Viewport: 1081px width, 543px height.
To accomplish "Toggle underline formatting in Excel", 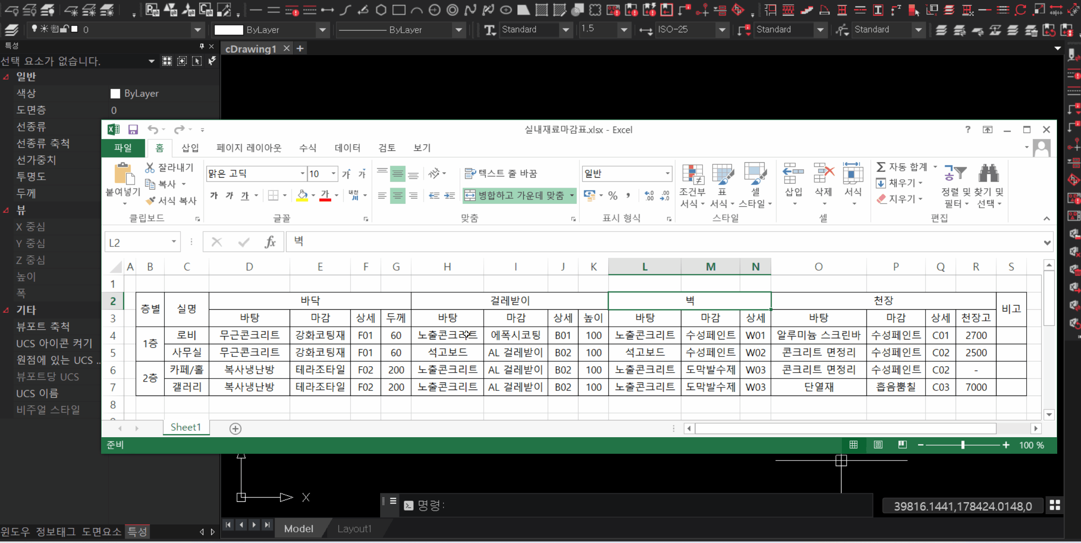I will tap(245, 195).
